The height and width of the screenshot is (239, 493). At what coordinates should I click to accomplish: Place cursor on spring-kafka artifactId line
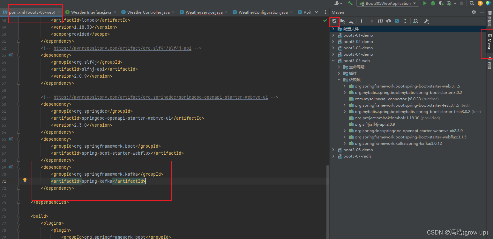pos(98,181)
